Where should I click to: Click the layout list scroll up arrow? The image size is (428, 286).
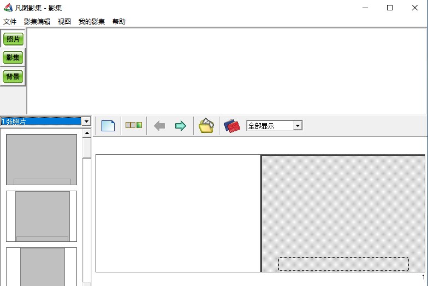click(87, 133)
